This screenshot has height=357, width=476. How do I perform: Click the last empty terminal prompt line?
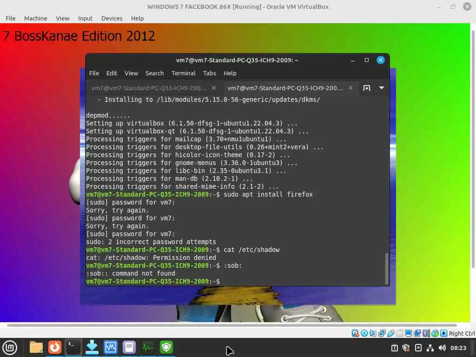point(153,281)
